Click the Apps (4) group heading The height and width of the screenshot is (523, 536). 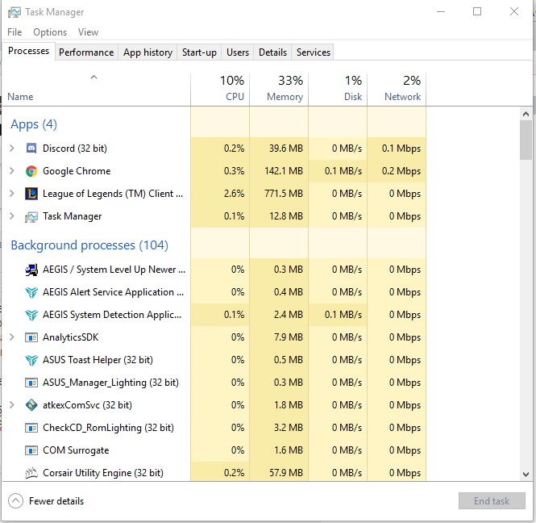pos(34,124)
